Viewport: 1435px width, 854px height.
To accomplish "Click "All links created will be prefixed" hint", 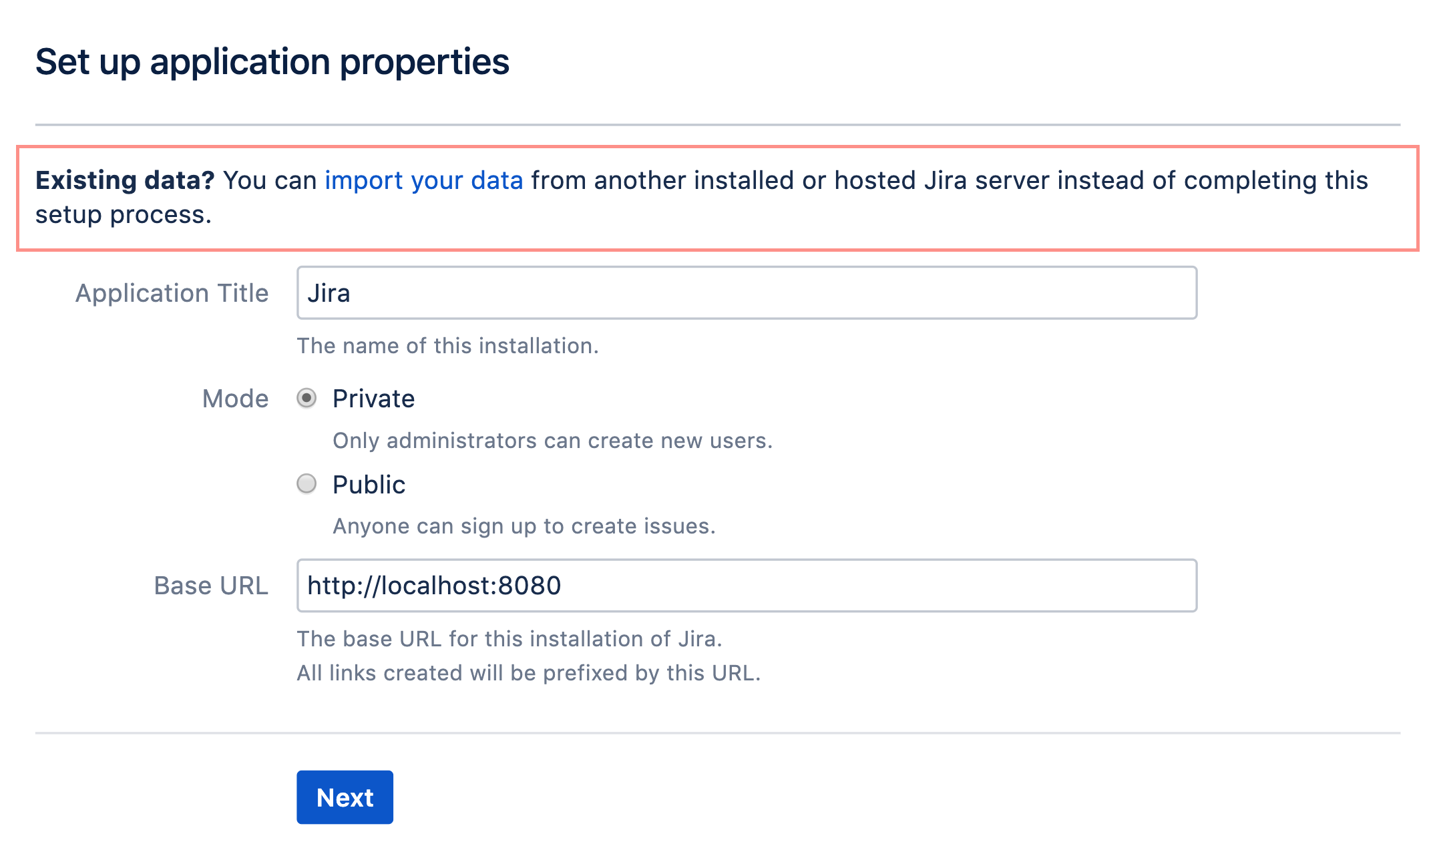I will coord(528,673).
